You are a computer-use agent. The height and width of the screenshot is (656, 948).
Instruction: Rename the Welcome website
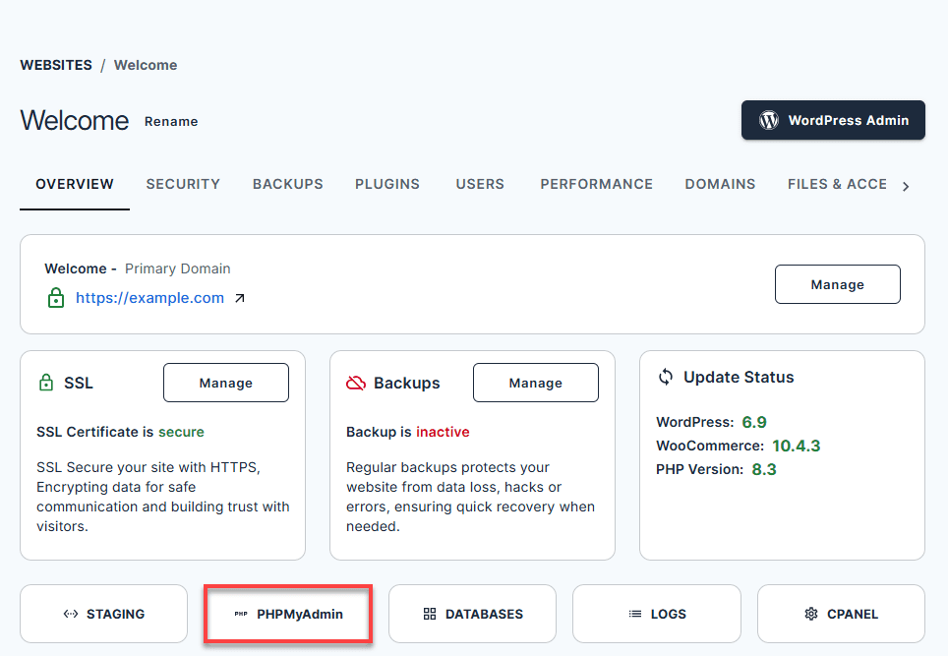pos(171,122)
